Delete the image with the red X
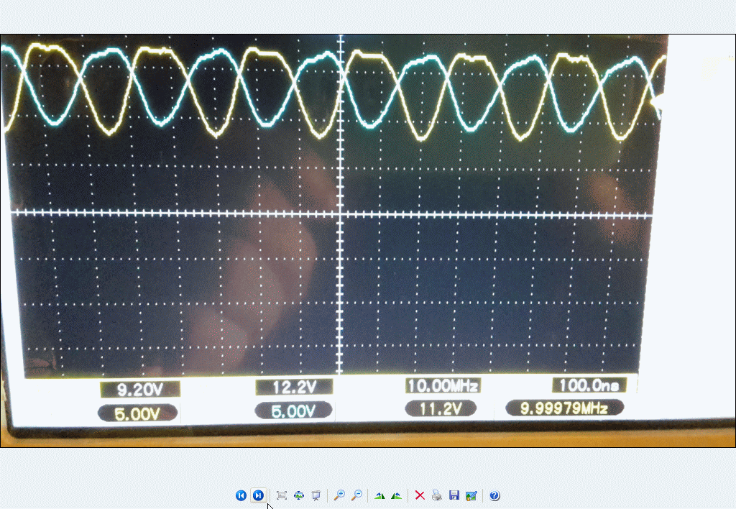The width and height of the screenshot is (736, 509). (420, 495)
